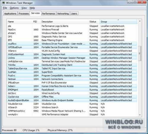Click the scroll up arrow of services list
The height and width of the screenshot is (134, 148).
pyautogui.click(x=140, y=21)
